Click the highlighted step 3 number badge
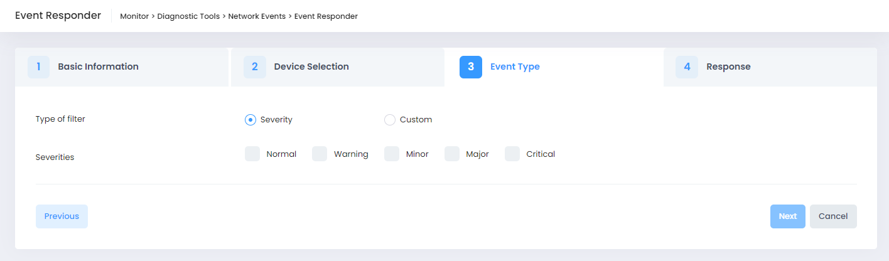This screenshot has height=261, width=889. pyautogui.click(x=470, y=67)
